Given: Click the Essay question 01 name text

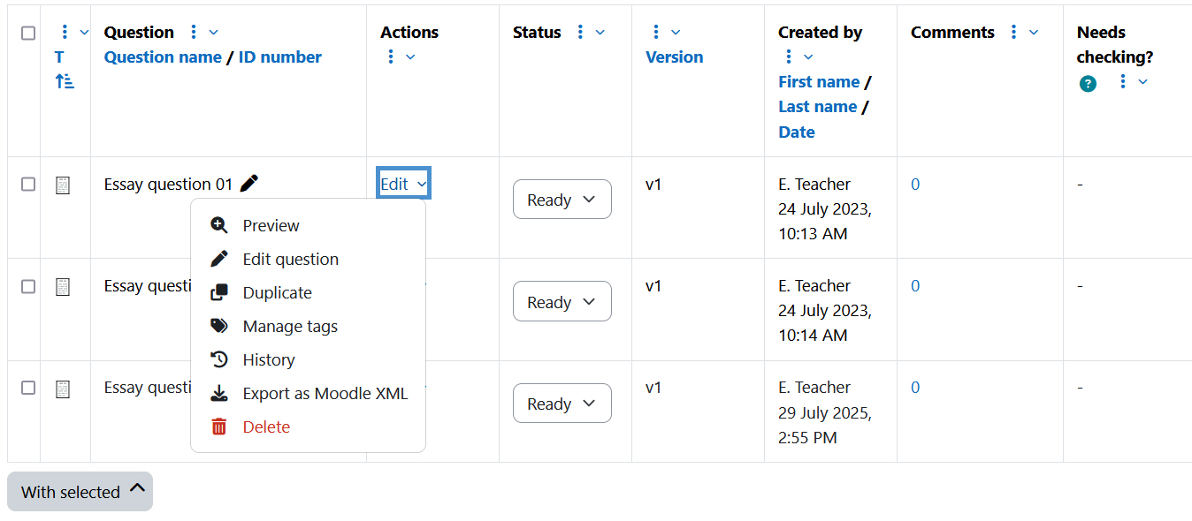Looking at the screenshot, I should tap(168, 184).
